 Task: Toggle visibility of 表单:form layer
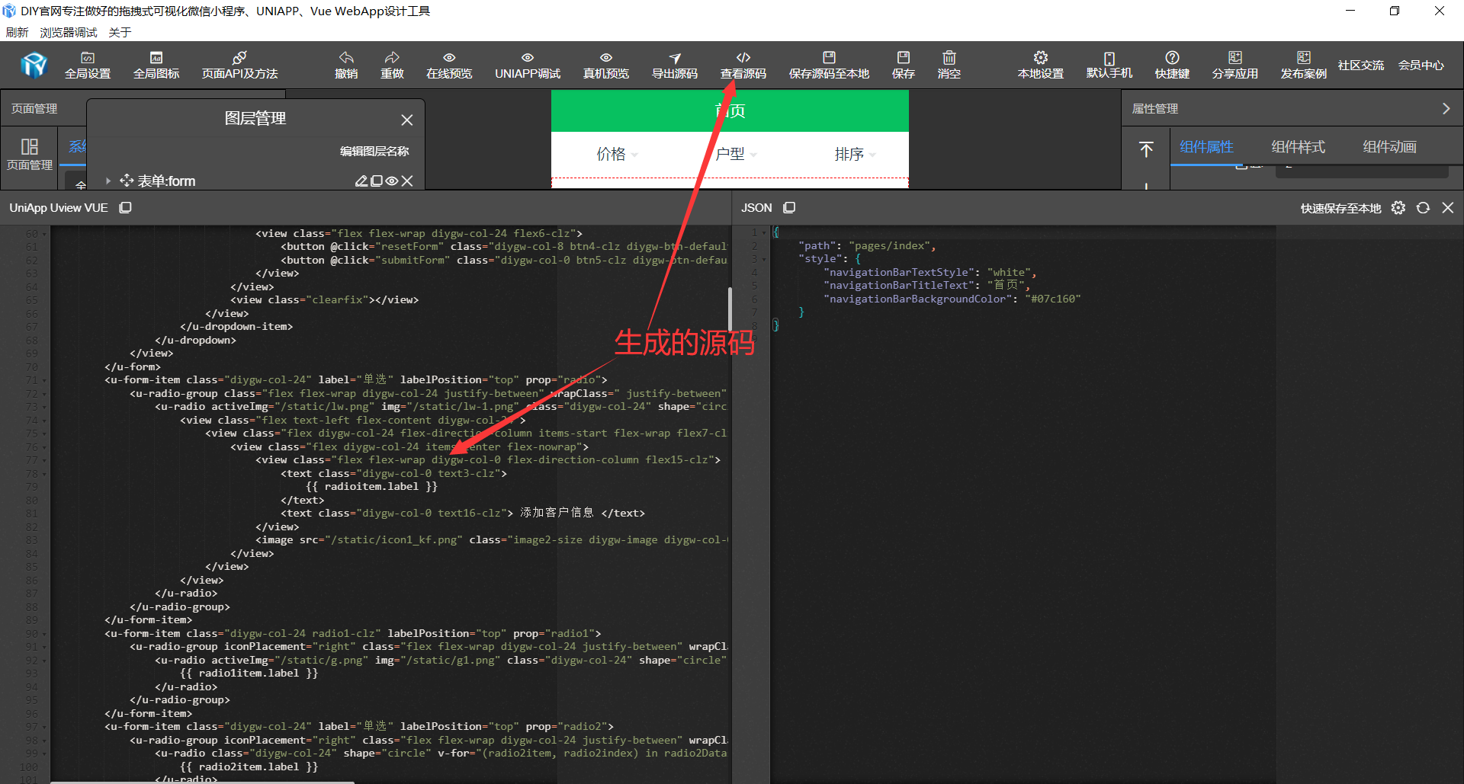click(x=392, y=181)
